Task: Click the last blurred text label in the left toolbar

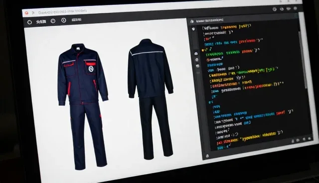Action: point(76,20)
